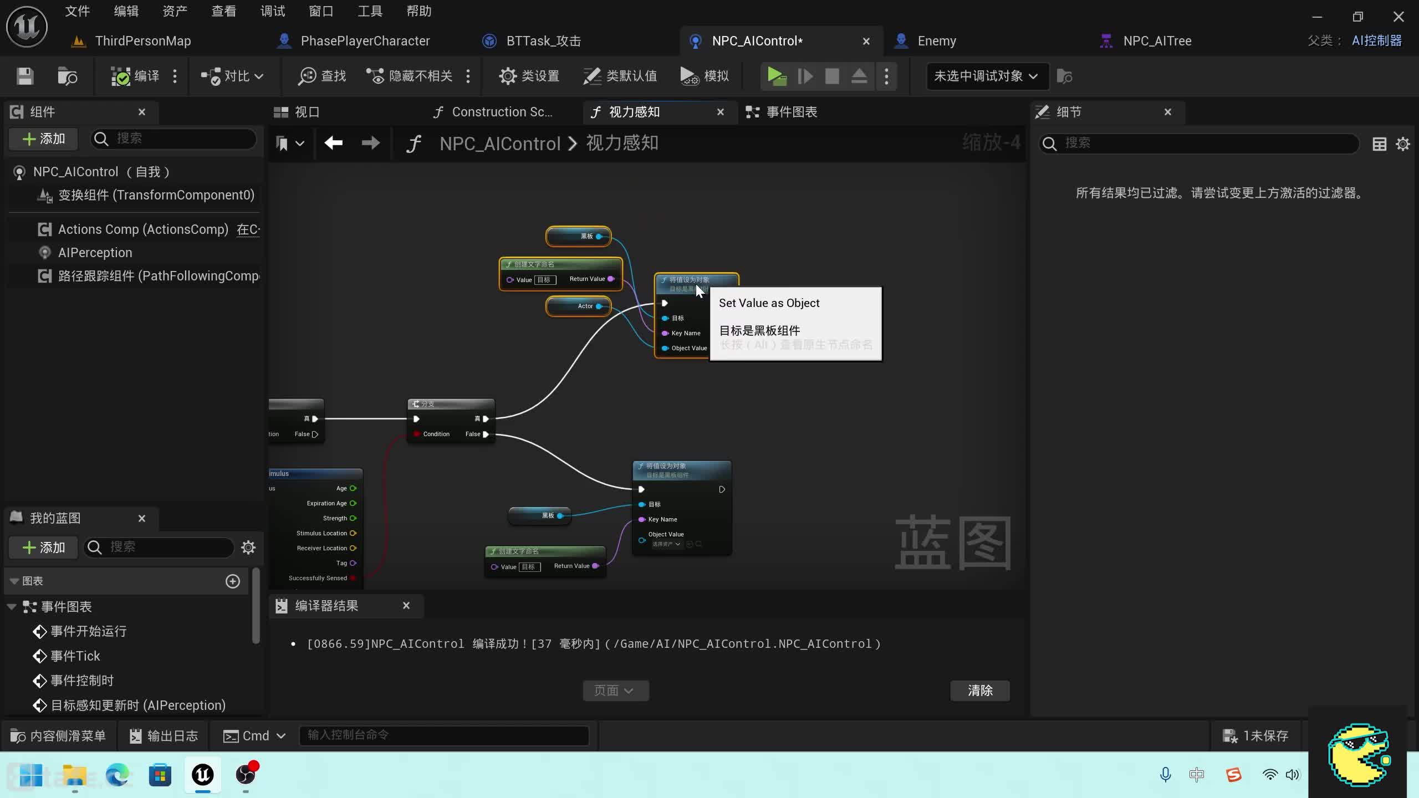Navigate forward in graph history
1419x798 pixels.
(370, 144)
